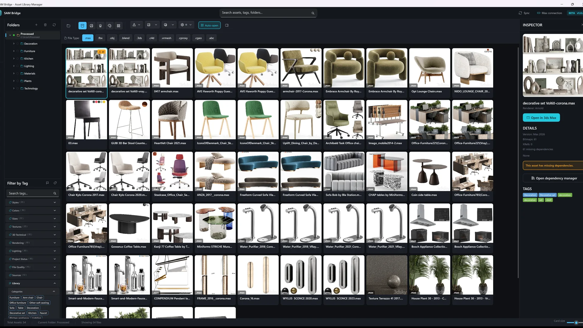The height and width of the screenshot is (328, 583).
Task: Click the Library flag icon in filters
Action: (10, 283)
